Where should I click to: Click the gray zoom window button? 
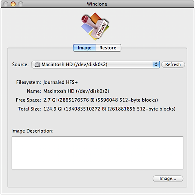[20, 4]
